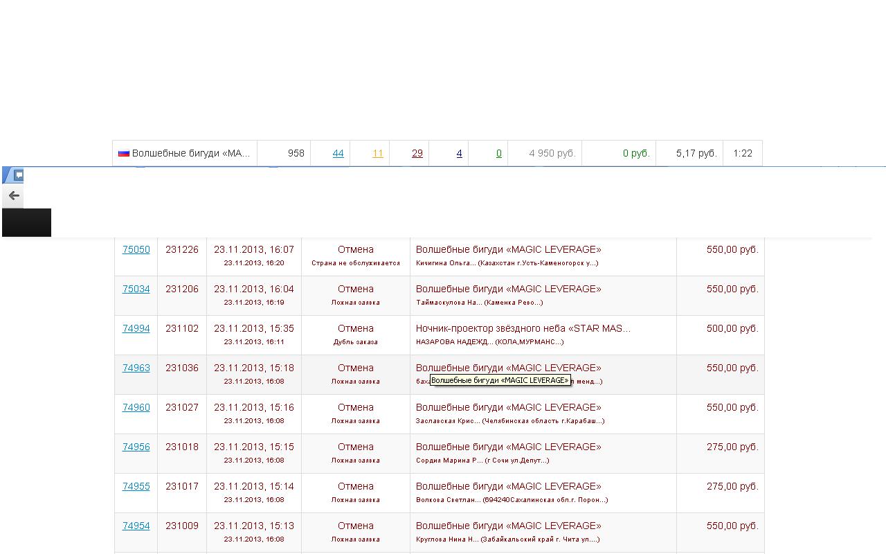Click the Ночник-проектор звёздного неба product name
Screen dimensions: 886x554
point(523,328)
